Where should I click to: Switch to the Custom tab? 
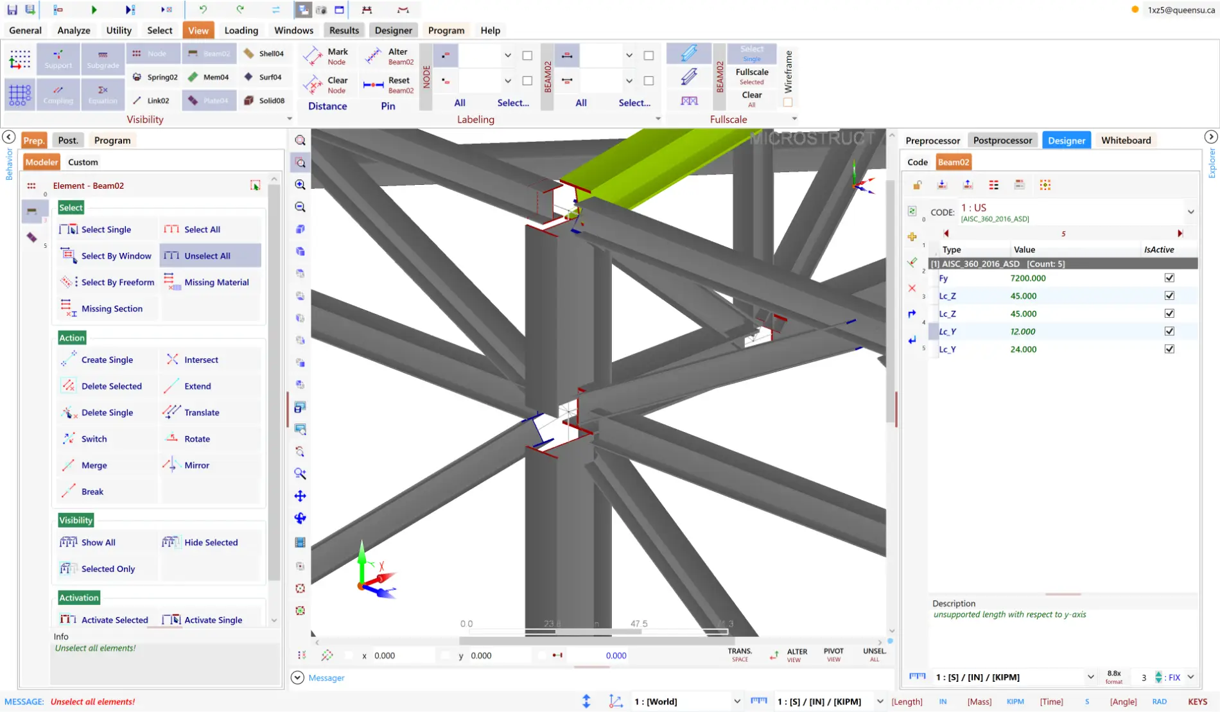point(83,162)
